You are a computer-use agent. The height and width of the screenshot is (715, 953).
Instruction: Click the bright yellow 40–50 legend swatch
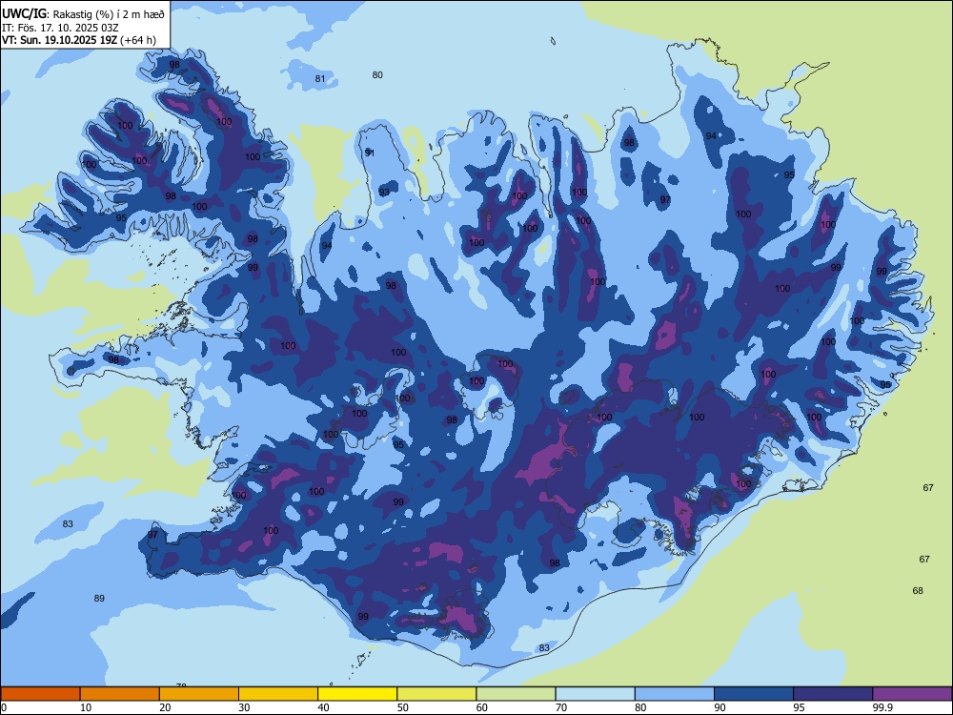[357, 694]
